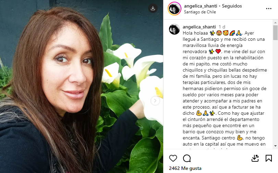Viewport: 278px width, 173px height.
Task: View the 2462 Me gusta likes list
Action: tap(185, 168)
